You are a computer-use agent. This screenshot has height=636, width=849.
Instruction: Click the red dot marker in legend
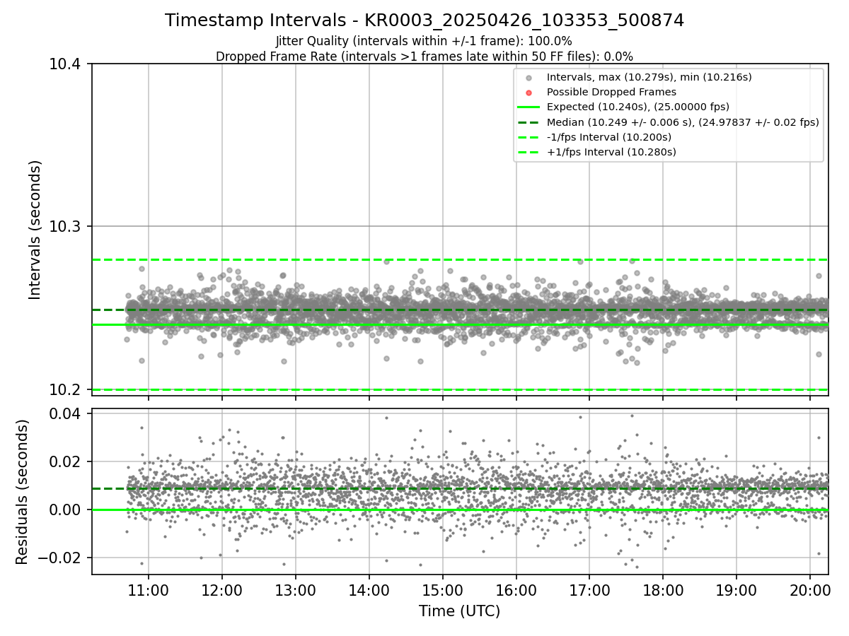click(x=529, y=93)
